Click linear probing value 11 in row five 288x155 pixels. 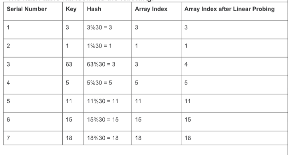[x=187, y=101]
